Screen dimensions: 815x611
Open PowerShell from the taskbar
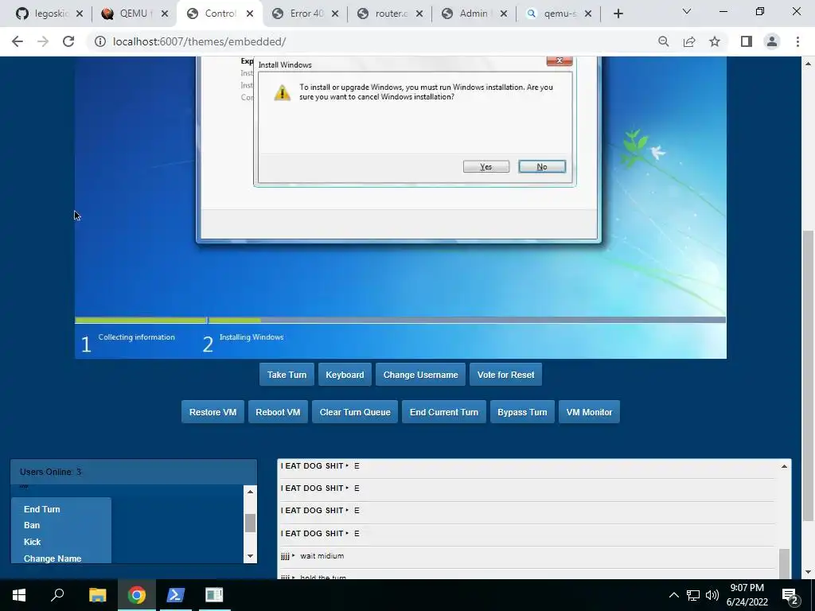pos(175,595)
